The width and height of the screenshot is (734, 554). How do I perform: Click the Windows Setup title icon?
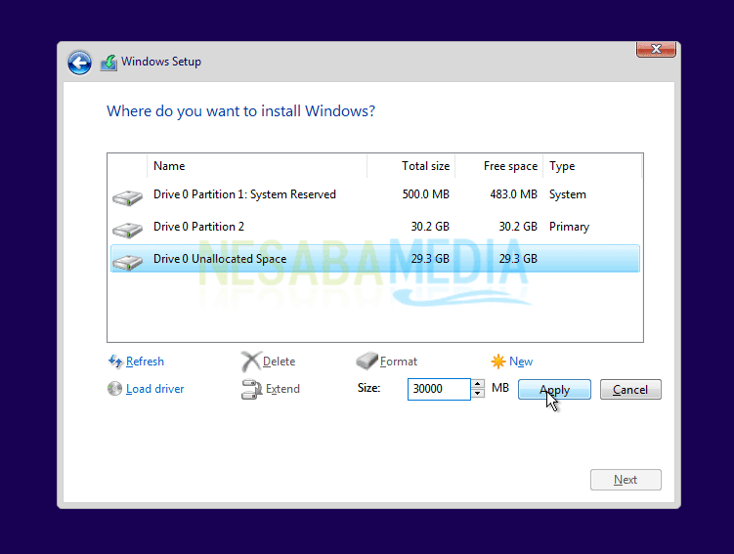[x=108, y=63]
